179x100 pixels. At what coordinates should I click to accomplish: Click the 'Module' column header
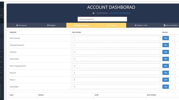(x=13, y=32)
